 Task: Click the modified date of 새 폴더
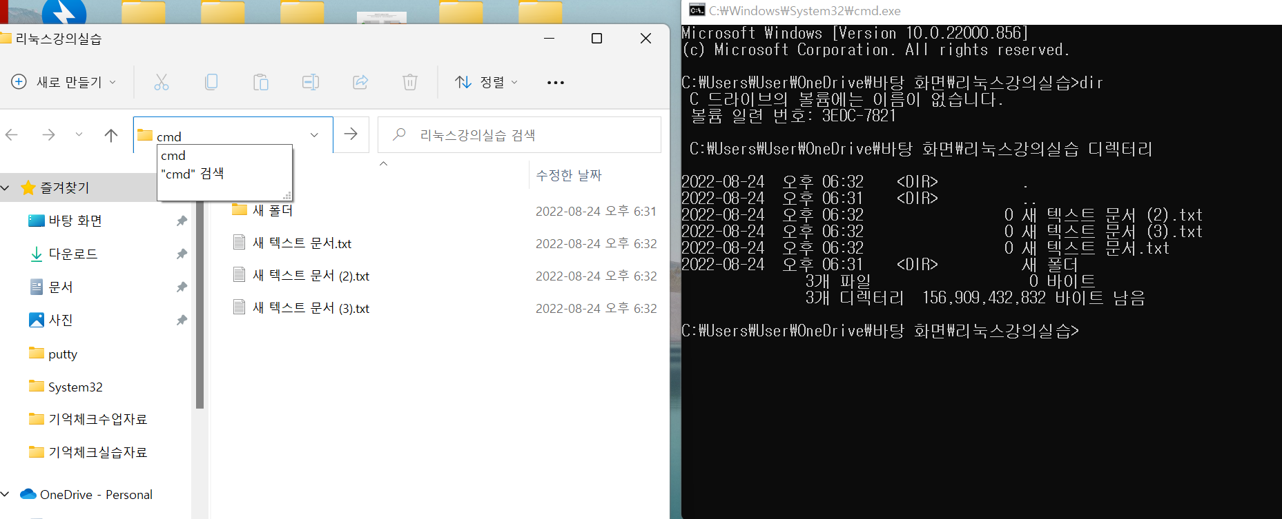[x=596, y=211]
